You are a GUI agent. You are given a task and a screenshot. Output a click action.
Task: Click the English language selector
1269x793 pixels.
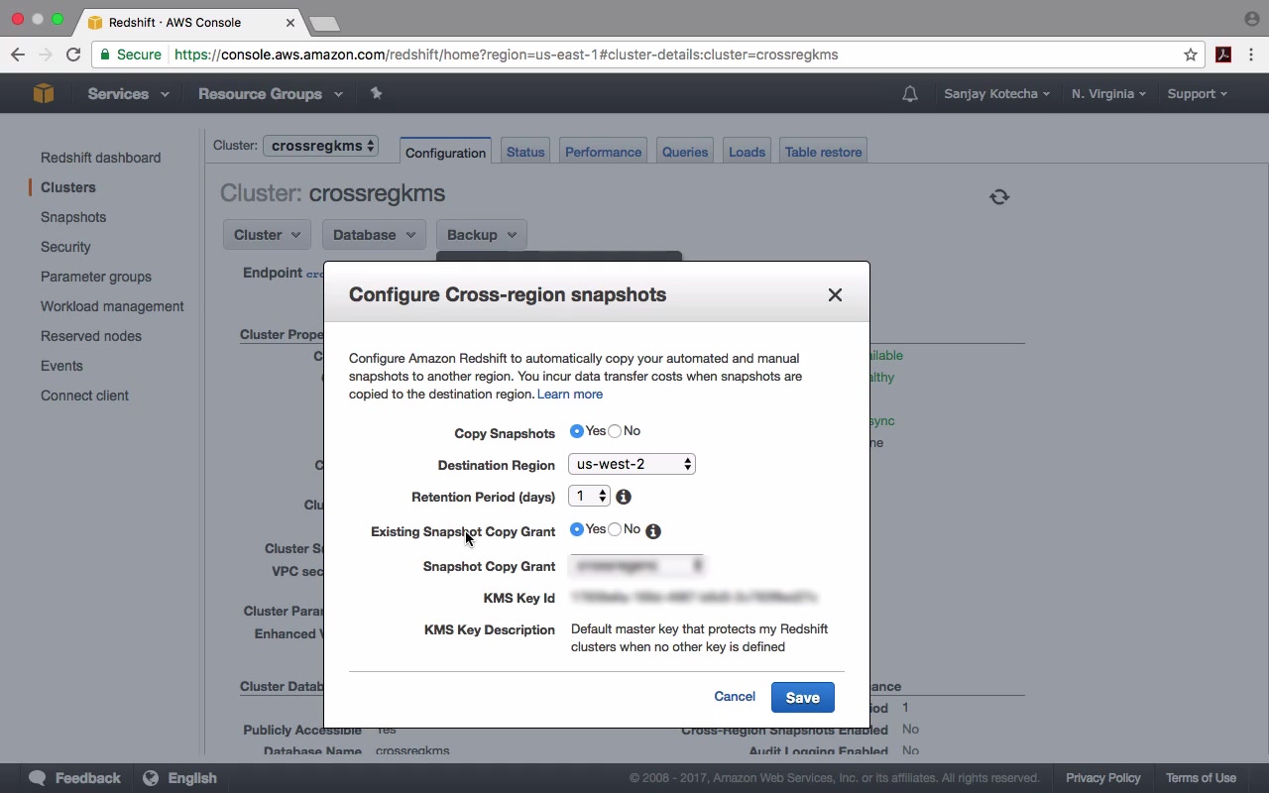(192, 778)
